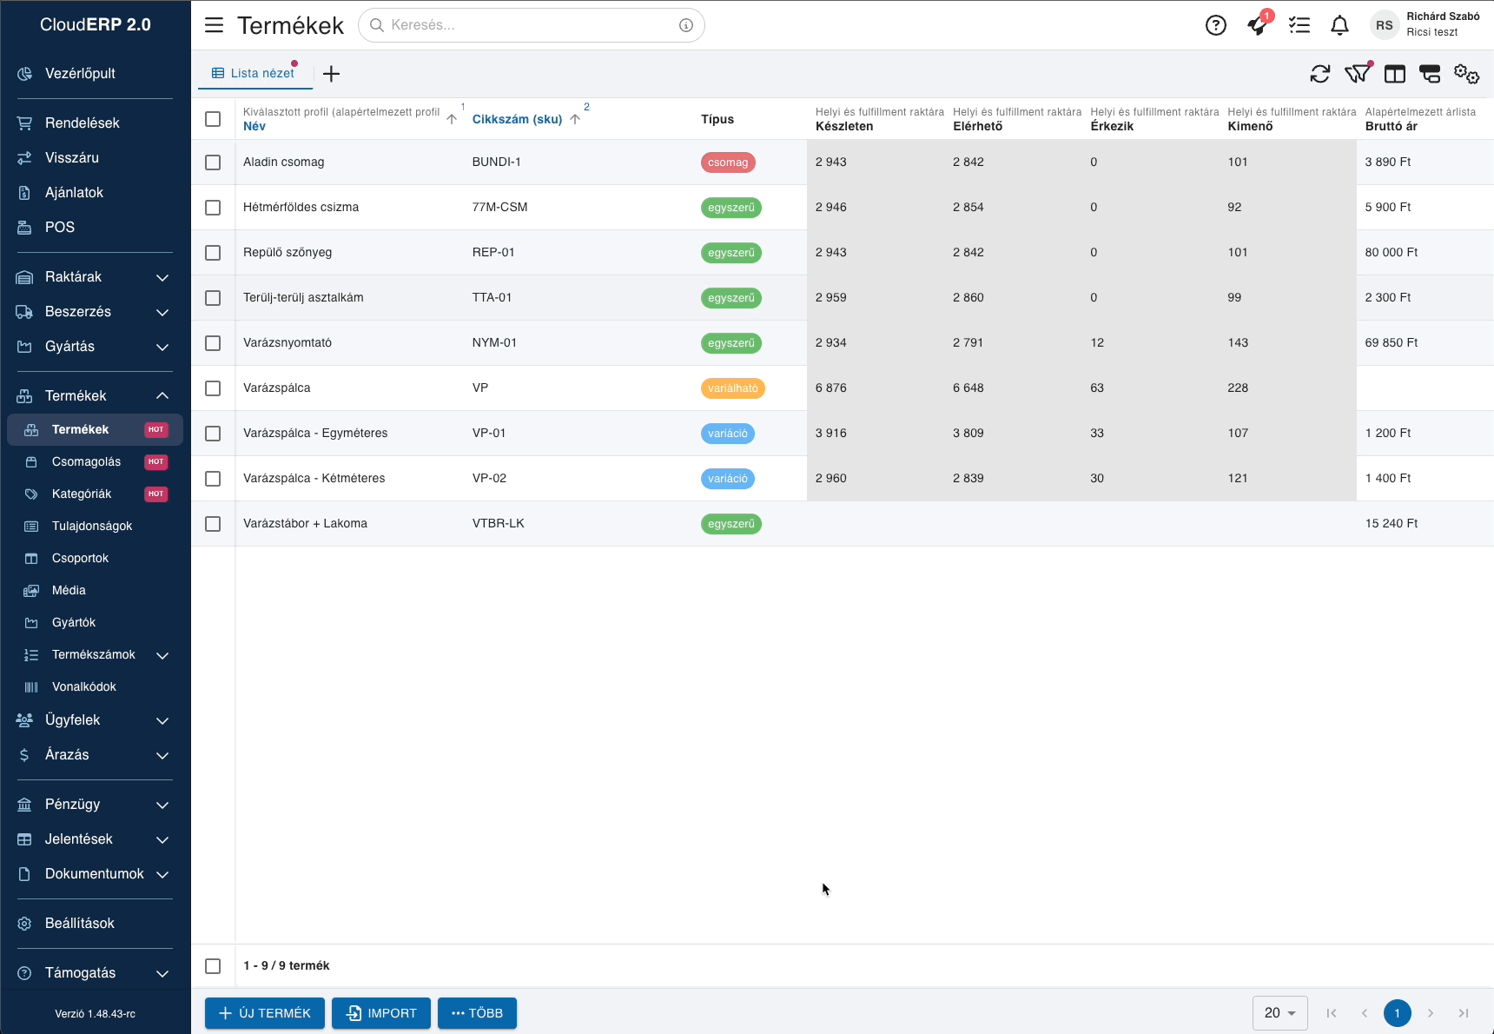Click page number 1 button

click(1398, 1013)
